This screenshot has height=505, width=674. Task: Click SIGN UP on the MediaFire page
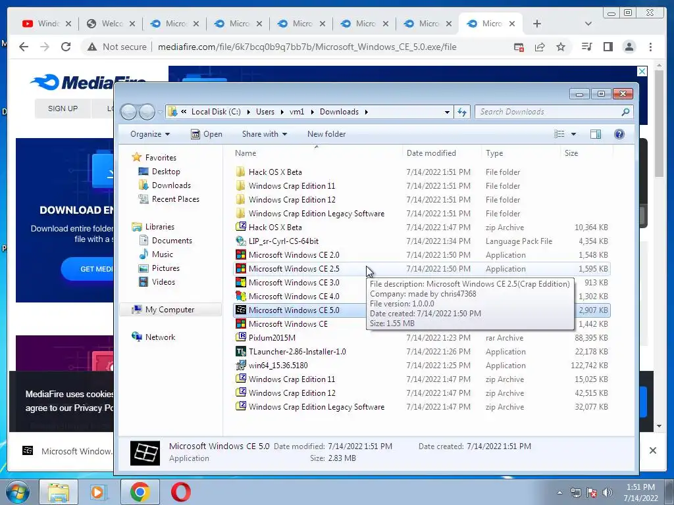tap(63, 108)
